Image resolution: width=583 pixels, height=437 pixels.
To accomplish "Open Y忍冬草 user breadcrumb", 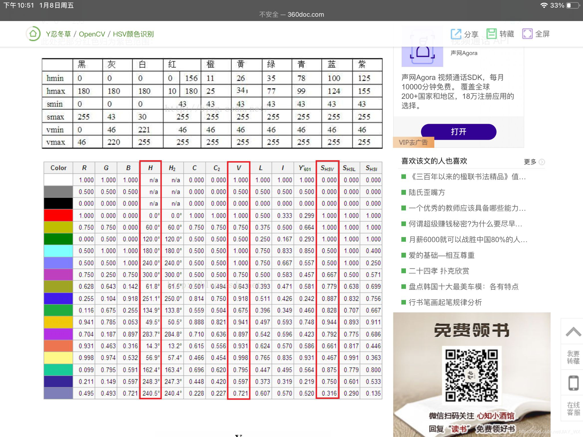I will (x=58, y=34).
